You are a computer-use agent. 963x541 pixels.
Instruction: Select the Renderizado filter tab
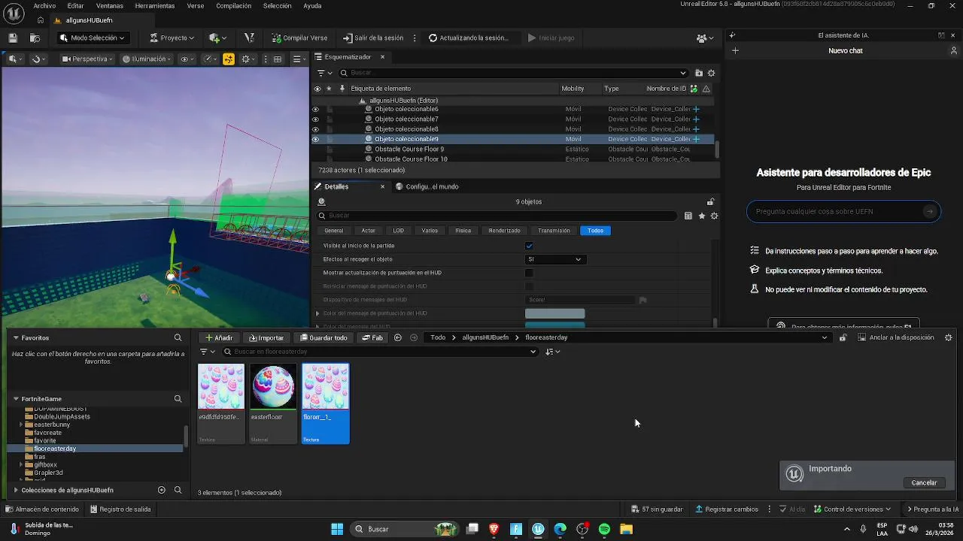(504, 231)
